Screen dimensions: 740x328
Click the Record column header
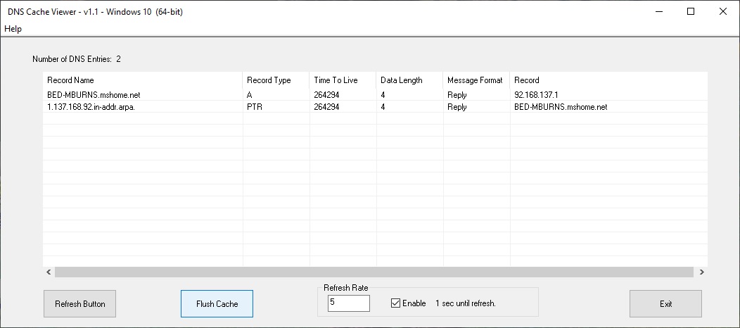tap(608, 80)
